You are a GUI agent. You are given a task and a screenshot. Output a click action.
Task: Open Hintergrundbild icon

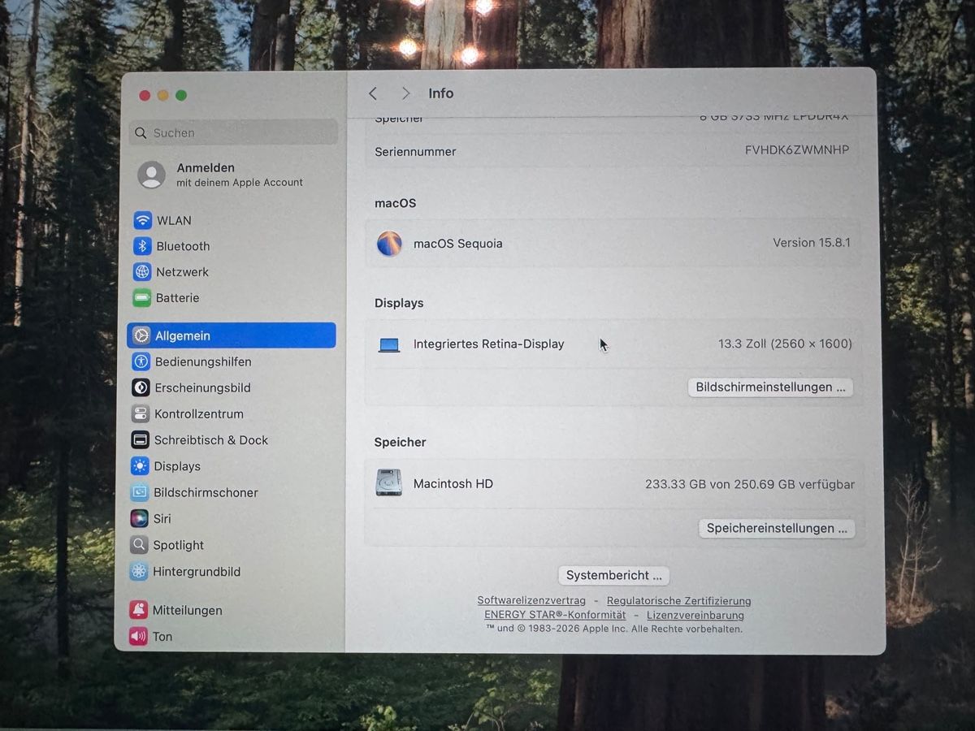pyautogui.click(x=139, y=571)
